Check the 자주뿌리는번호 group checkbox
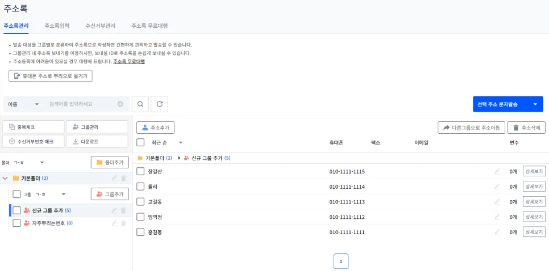The height and width of the screenshot is (271, 549). click(16, 223)
